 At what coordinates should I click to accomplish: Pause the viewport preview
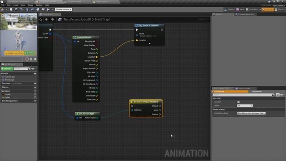[31, 59]
